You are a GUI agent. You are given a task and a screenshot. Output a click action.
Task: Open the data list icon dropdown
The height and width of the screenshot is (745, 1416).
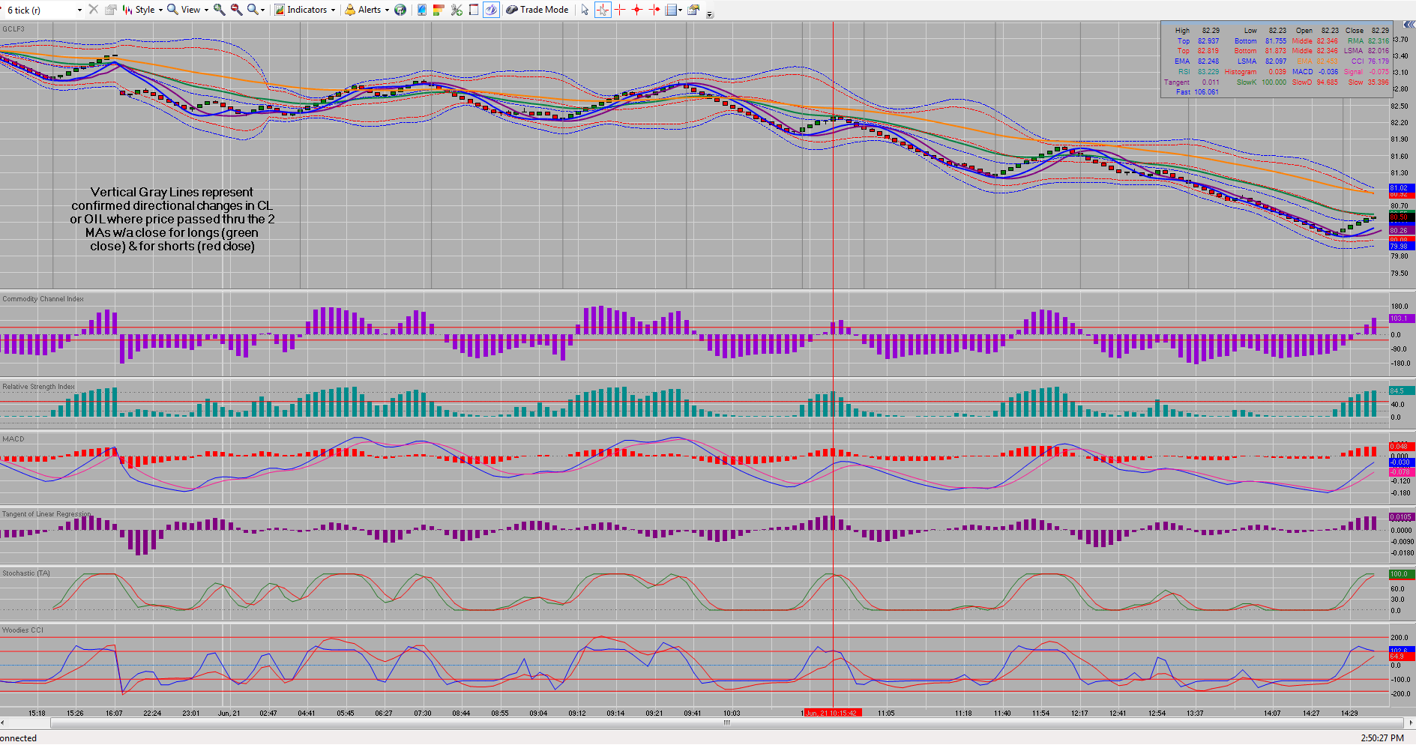(674, 10)
